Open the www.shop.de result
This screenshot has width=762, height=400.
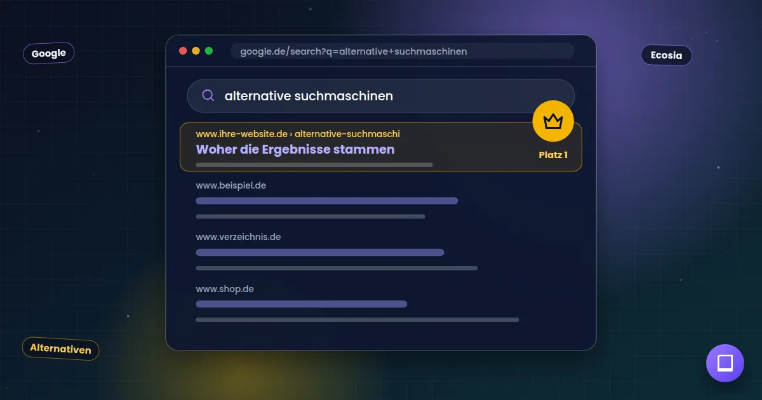[225, 289]
